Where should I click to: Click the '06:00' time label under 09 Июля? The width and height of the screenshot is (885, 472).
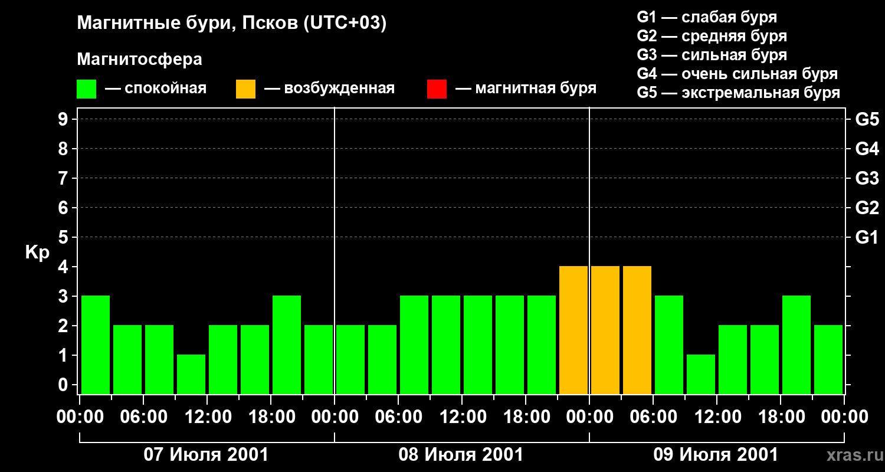(x=653, y=417)
